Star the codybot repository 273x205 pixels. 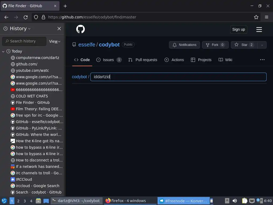(x=244, y=45)
